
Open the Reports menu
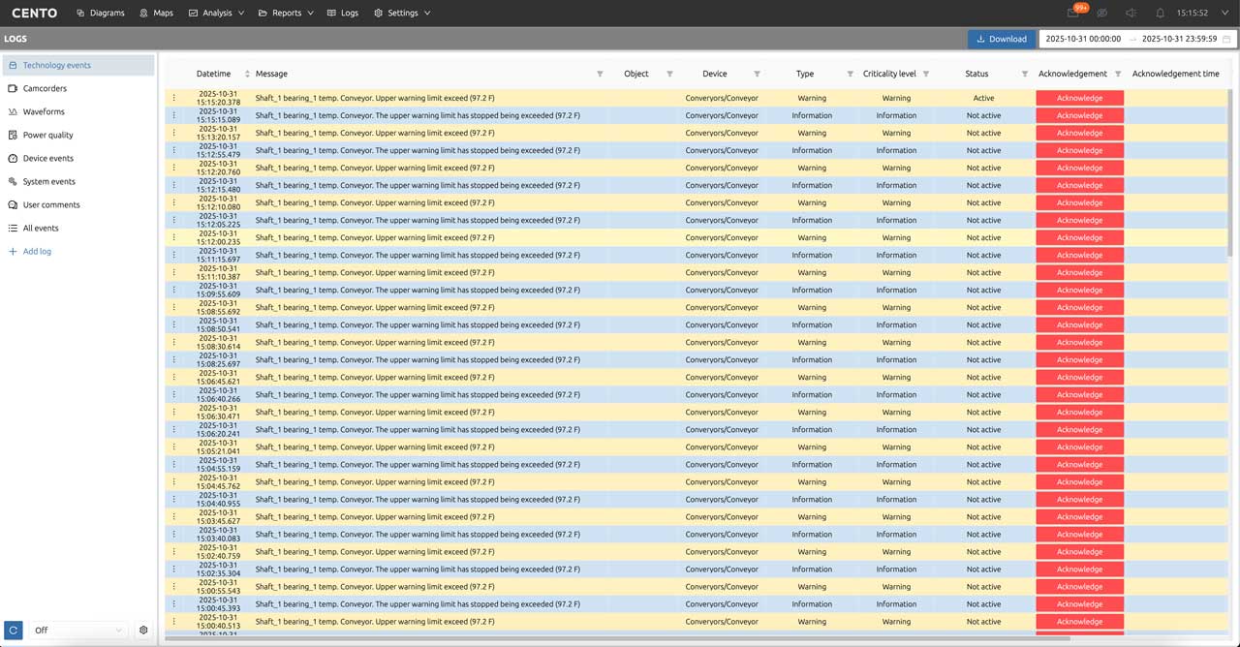point(286,13)
